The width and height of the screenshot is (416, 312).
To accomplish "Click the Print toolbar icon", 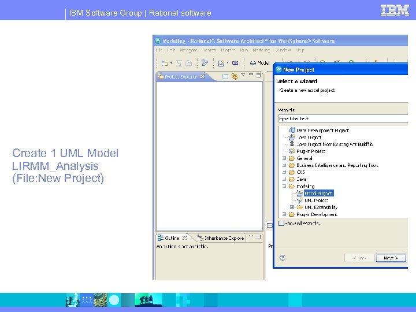I will [x=188, y=63].
